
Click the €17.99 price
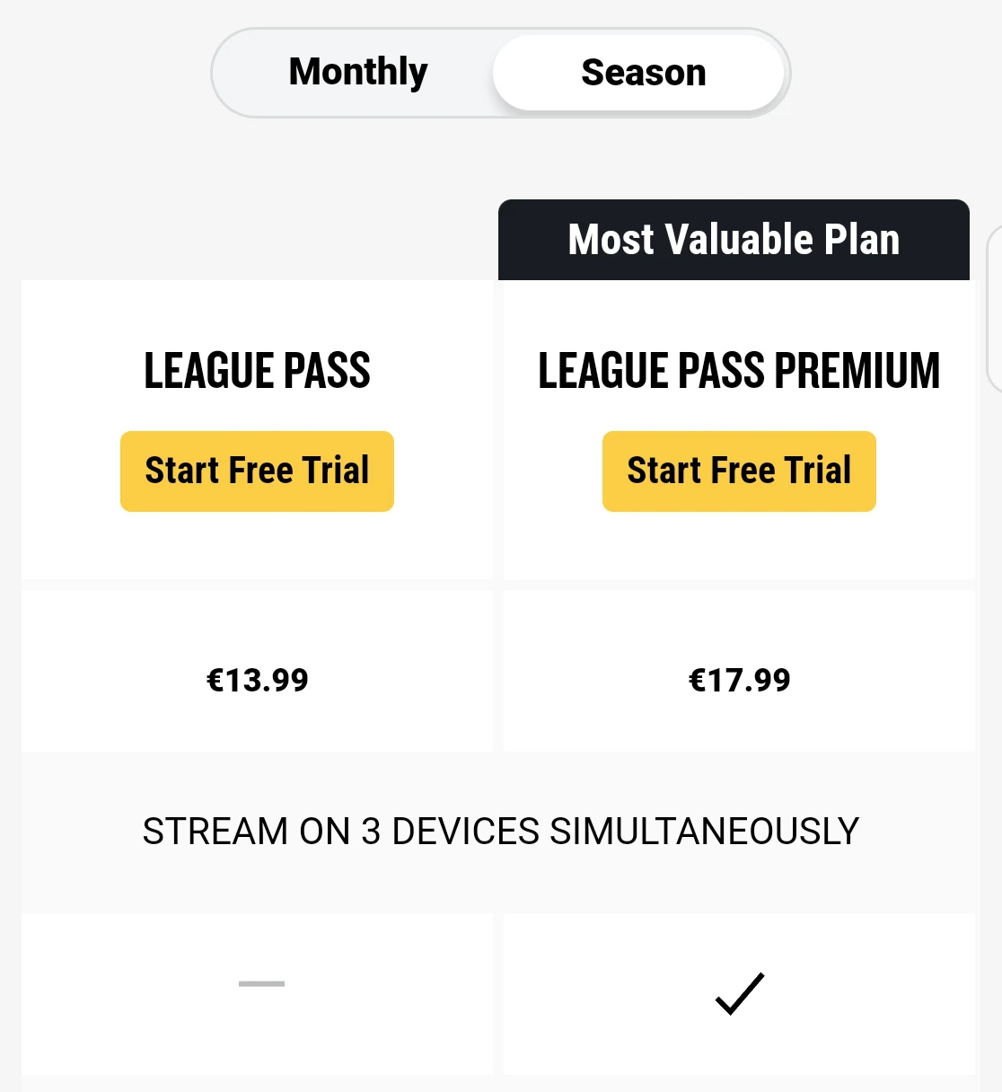coord(739,680)
